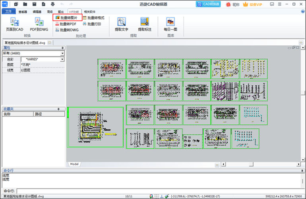Open the 色彩 *VARIES* color dropdown
The height and width of the screenshot is (199, 306).
(x=62, y=59)
